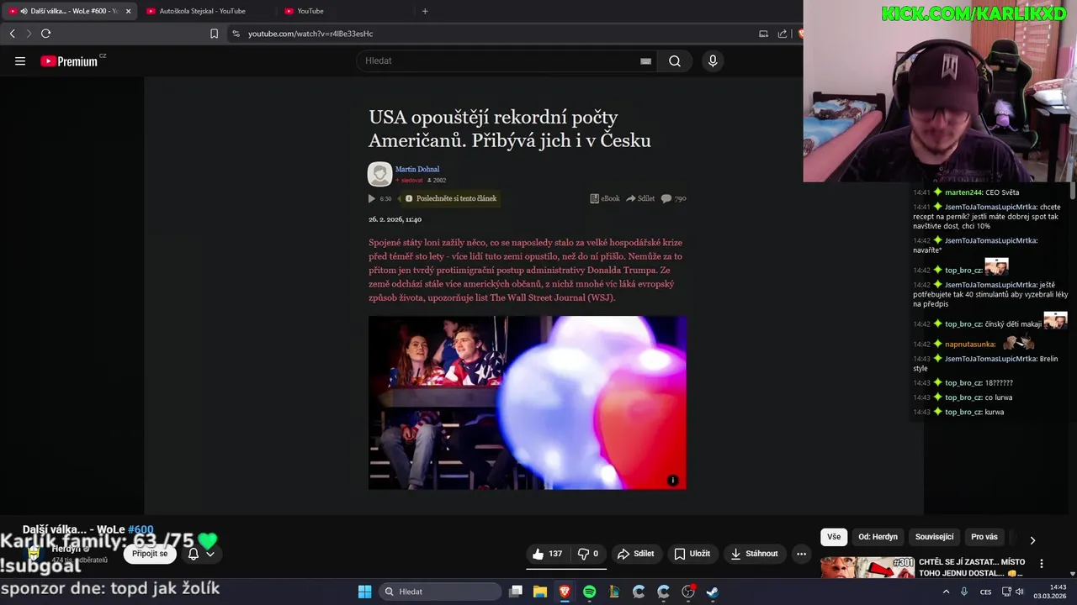1077x605 pixels.
Task: Open the YouTube hamburger guide menu
Action: coord(20,61)
